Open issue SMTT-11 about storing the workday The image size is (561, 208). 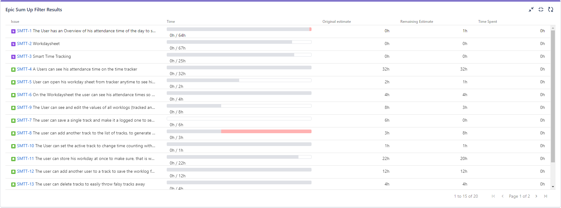tap(25, 158)
